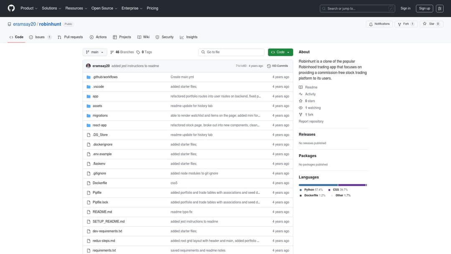Open the Insights tab
Viewport: 451px width, 254px height.
pos(189,37)
